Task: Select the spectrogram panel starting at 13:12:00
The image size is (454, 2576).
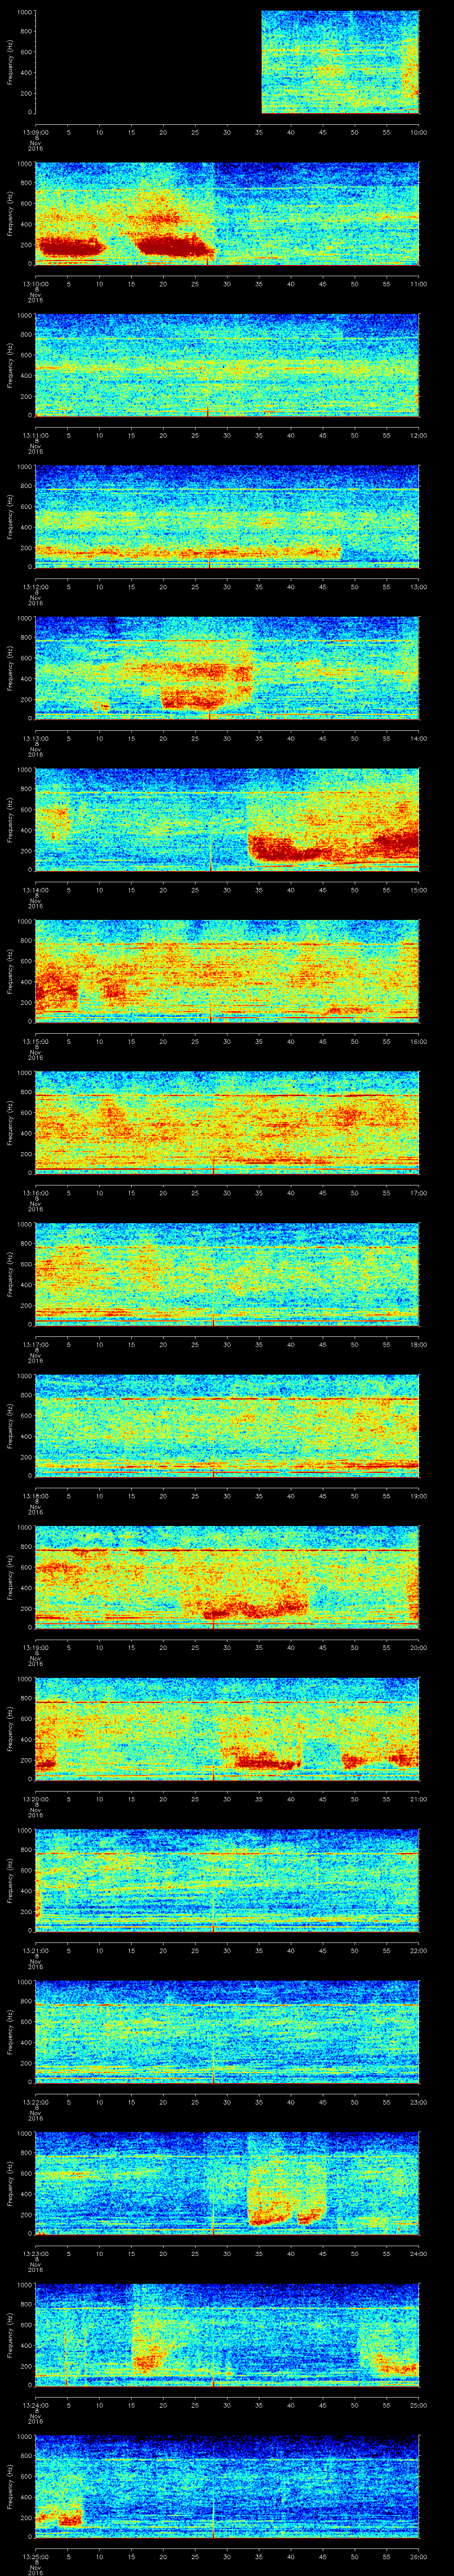Action: pyautogui.click(x=227, y=517)
